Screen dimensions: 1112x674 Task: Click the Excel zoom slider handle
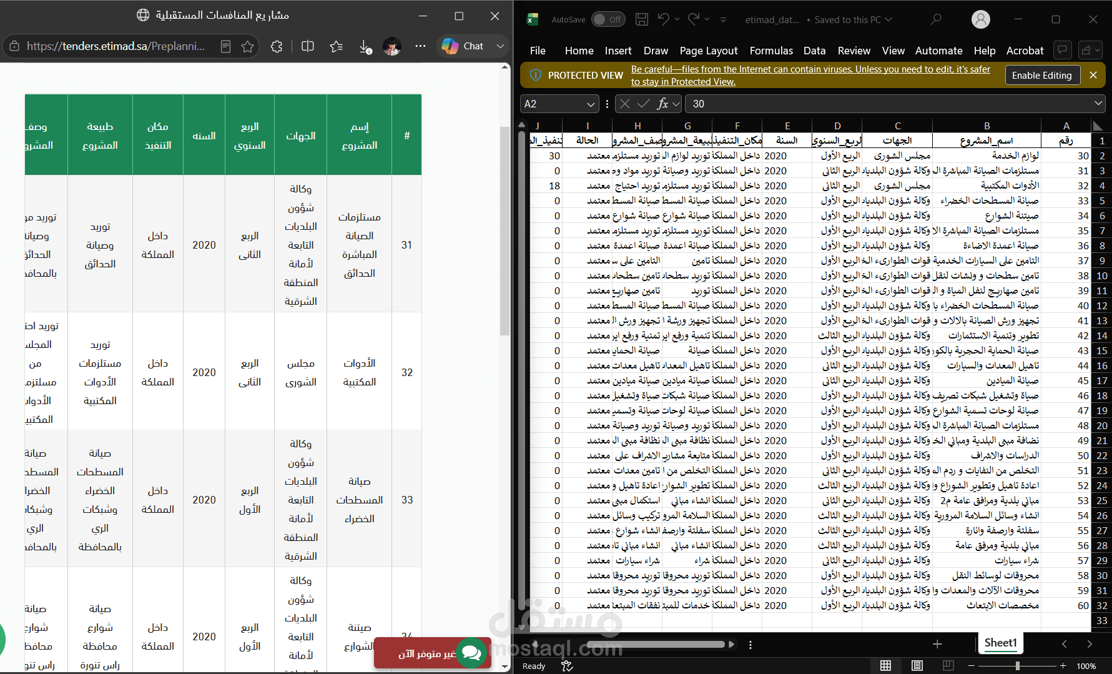(1018, 666)
